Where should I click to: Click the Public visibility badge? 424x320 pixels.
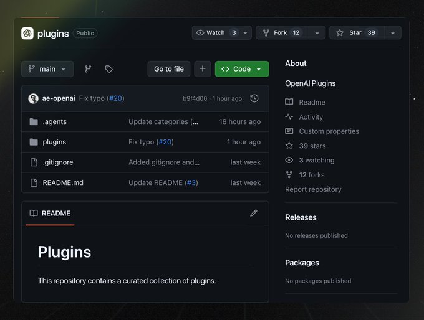pos(85,33)
